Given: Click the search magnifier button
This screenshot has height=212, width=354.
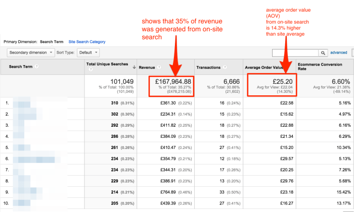Looking at the screenshot, I should pos(322,52).
